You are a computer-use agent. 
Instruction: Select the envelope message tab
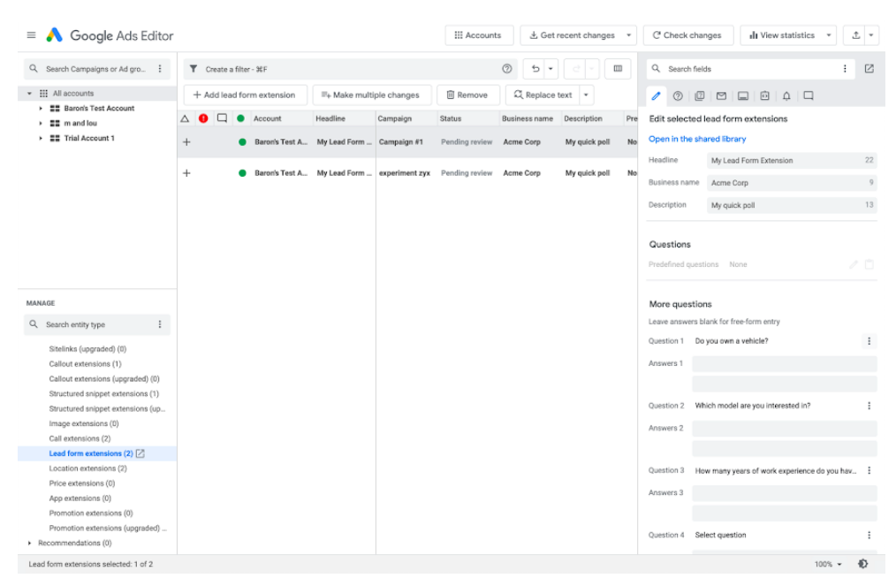(x=721, y=96)
